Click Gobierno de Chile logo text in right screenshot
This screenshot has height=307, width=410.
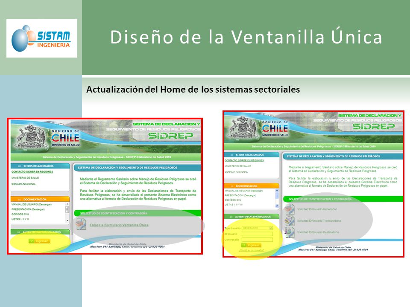275,128
